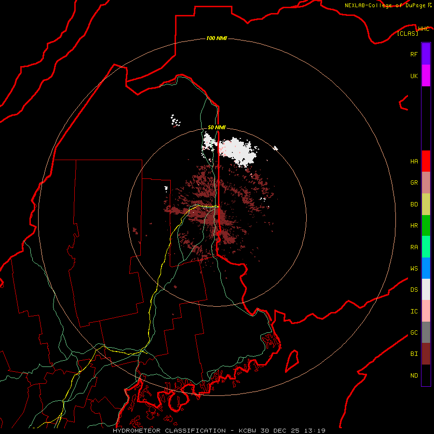The image size is (434, 434).
Task: Click the NEXLAB-College of DuPage text
Action: click(385, 5)
